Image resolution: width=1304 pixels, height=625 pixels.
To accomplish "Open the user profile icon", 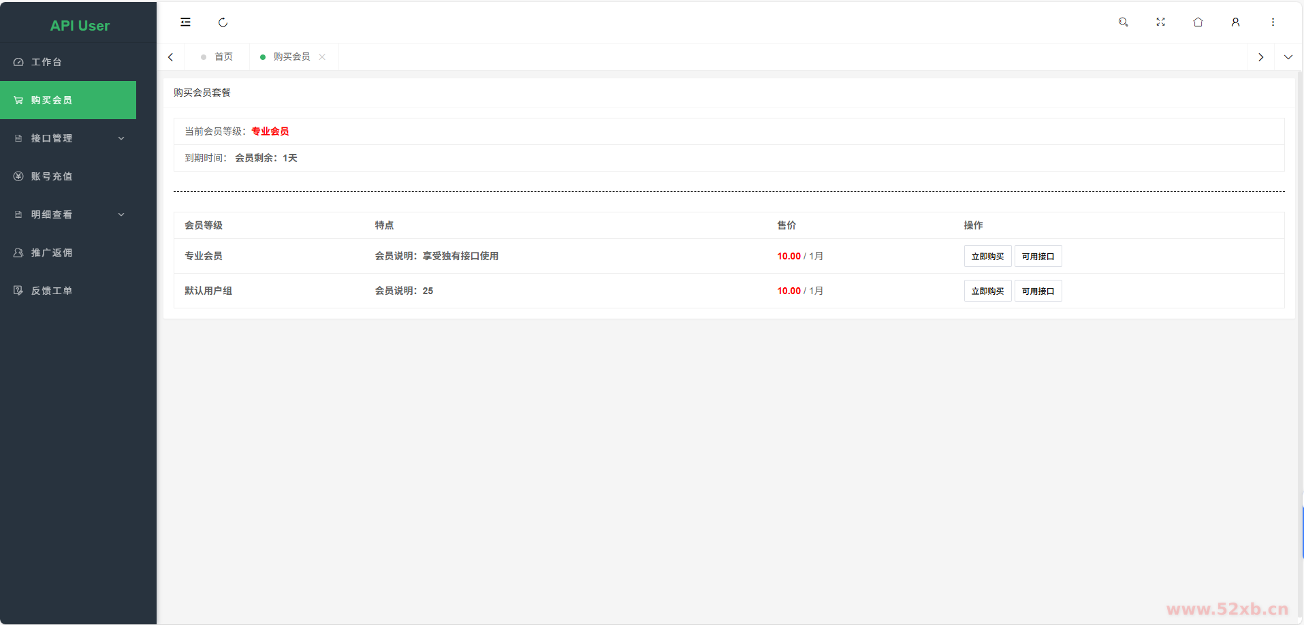I will 1235,22.
